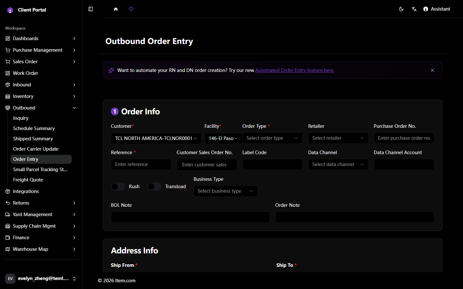Click the Client Portal logo
Screen dimensions: 463x289
pyautogui.click(x=10, y=10)
